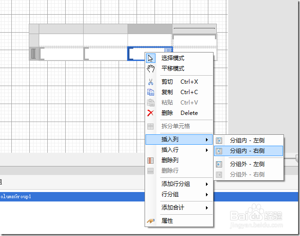
Task: Select the darker third column header
Action: pos(150,29)
